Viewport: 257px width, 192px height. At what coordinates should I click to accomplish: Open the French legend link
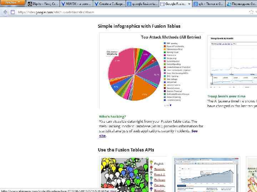coord(160,175)
